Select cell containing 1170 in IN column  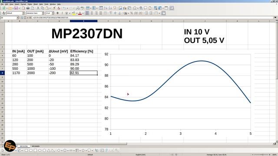coord(19,73)
